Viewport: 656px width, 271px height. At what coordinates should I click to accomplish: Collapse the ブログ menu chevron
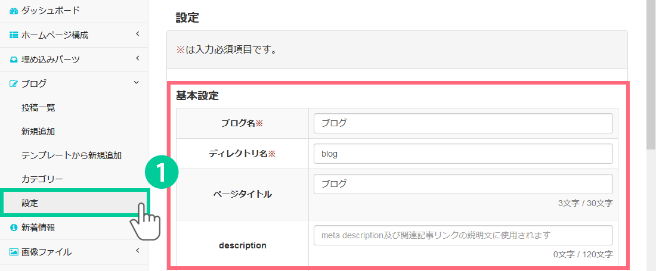(x=137, y=83)
